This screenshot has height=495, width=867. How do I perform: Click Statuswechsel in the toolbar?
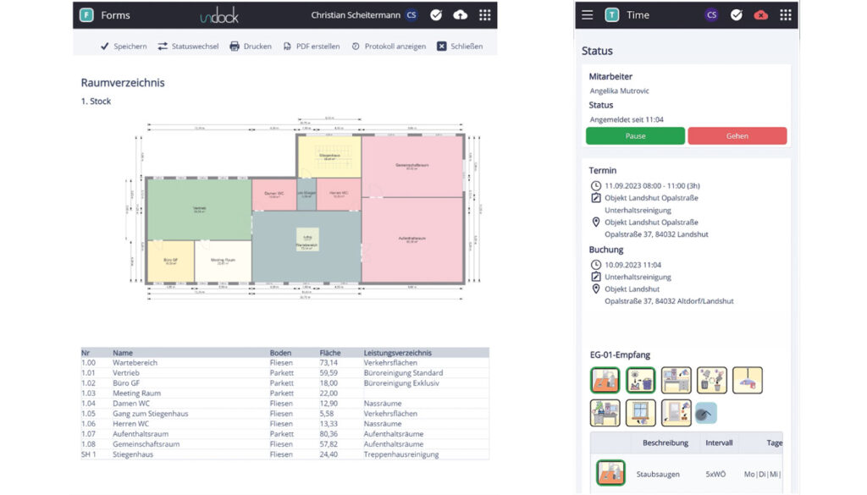188,47
